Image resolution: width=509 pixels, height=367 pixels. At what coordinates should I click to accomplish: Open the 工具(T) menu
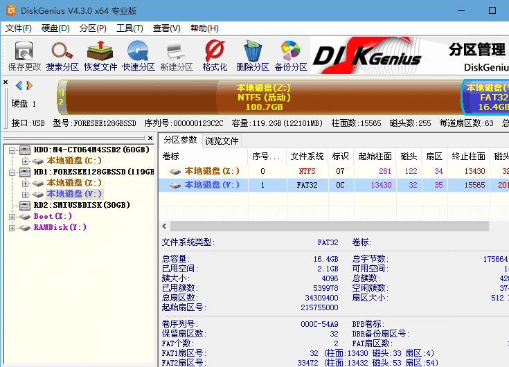coord(130,28)
